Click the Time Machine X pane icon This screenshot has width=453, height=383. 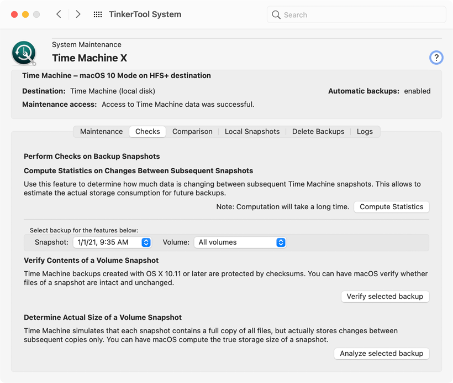24,53
